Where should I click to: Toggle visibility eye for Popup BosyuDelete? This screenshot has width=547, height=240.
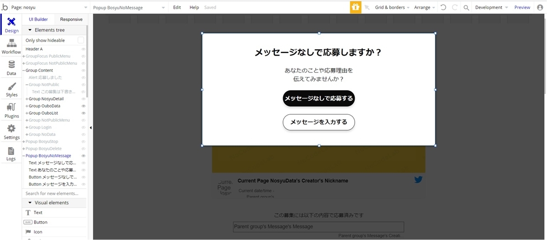(x=83, y=148)
